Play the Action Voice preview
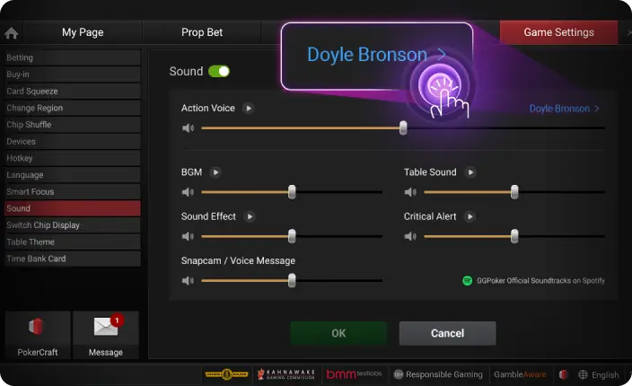The width and height of the screenshot is (632, 386). 249,108
